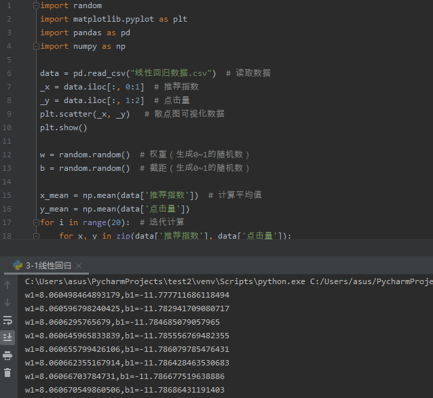Click the comment "# 计算平均值"
The height and width of the screenshot is (398, 433).
coord(235,195)
